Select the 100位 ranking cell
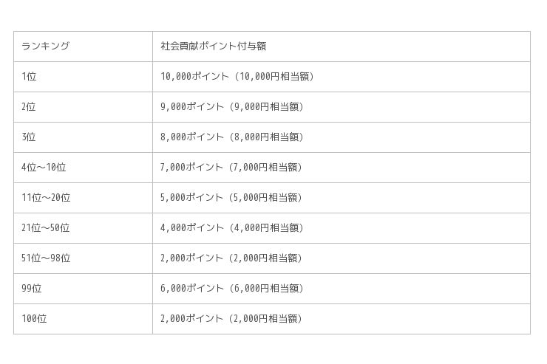The image size is (547, 364). (34, 318)
